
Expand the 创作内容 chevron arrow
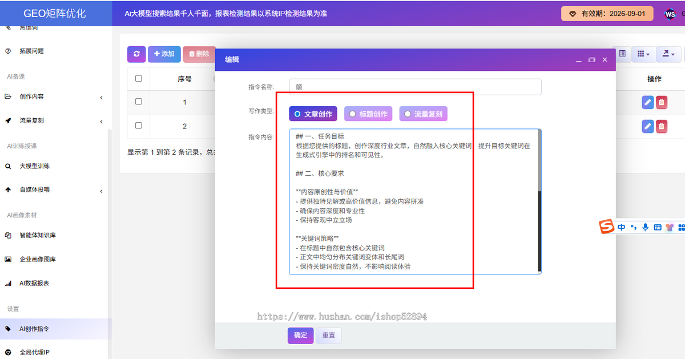[x=101, y=98]
